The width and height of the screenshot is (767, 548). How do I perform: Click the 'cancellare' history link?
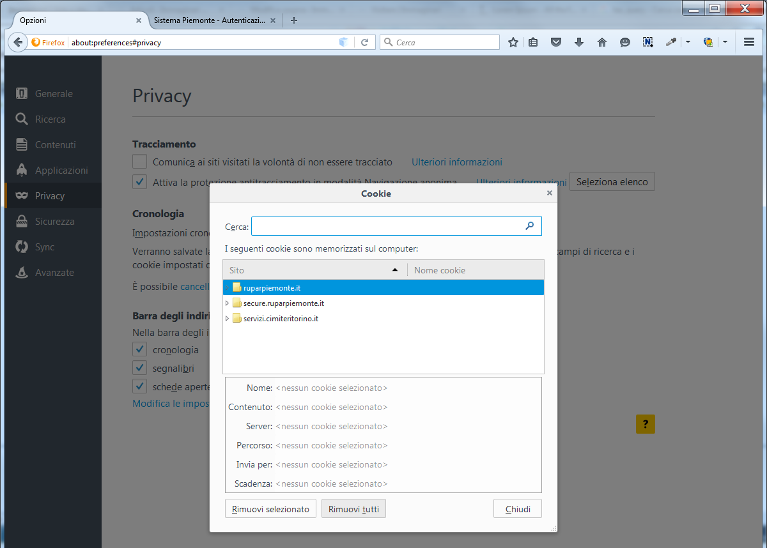[x=195, y=287]
